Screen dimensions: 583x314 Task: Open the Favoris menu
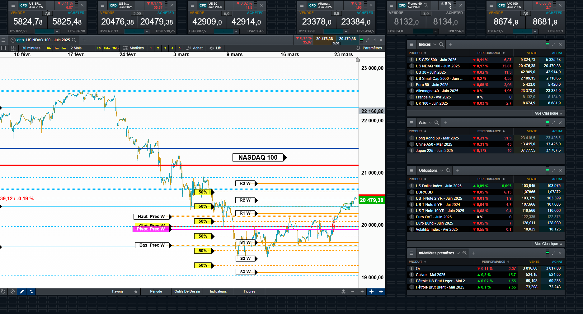[x=118, y=291]
